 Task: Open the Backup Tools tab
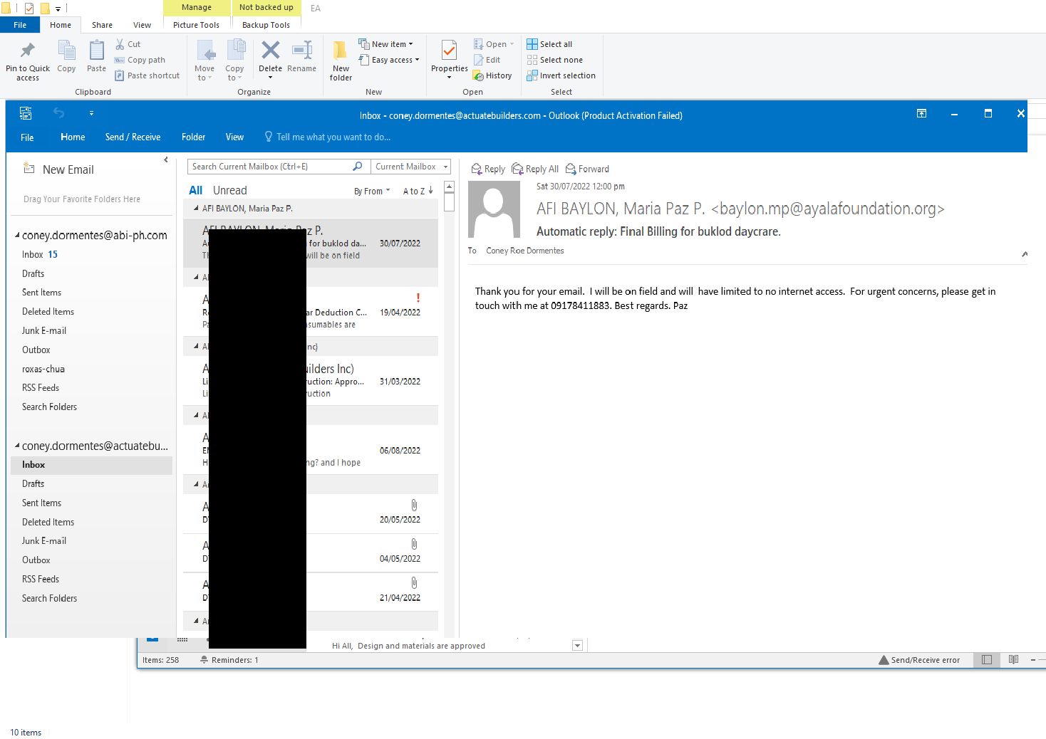(x=266, y=25)
